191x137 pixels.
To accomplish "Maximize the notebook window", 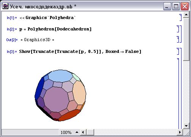I will pos(176,6).
